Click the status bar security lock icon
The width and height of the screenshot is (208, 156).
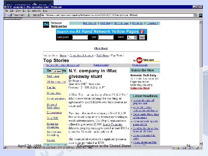(x=5, y=148)
